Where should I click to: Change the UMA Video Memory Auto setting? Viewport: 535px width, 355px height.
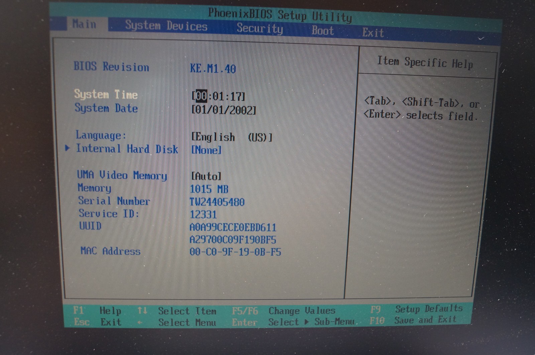tap(206, 176)
